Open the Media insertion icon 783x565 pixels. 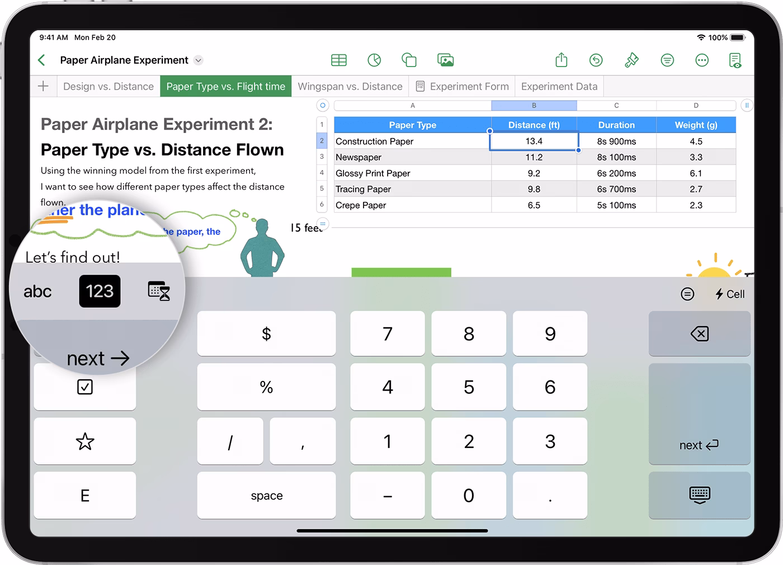click(x=445, y=60)
